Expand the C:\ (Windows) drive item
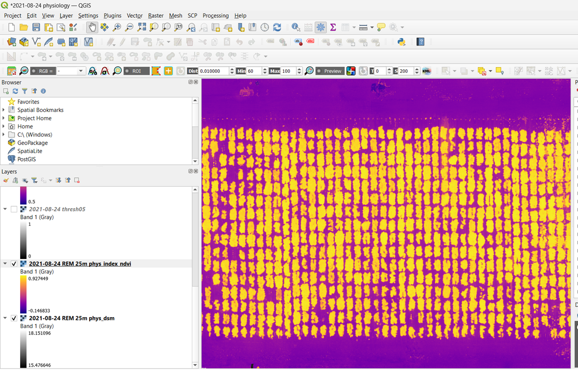 [4, 135]
